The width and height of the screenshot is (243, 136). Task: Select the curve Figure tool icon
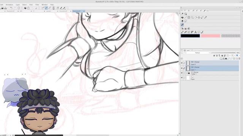coord(186,32)
